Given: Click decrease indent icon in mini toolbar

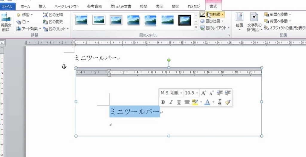Looking at the screenshot, I should coord(220,93).
